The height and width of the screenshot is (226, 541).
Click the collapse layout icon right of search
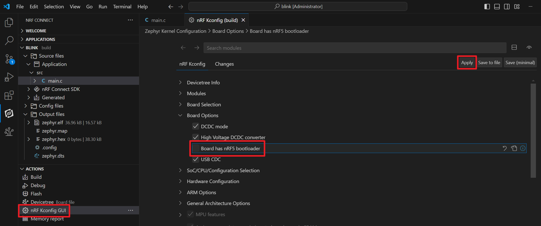(514, 47)
